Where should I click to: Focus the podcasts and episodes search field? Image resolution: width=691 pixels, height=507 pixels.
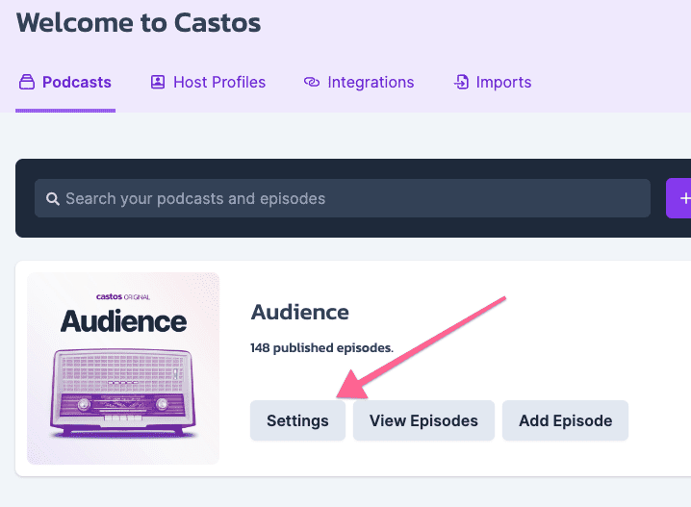[343, 198]
